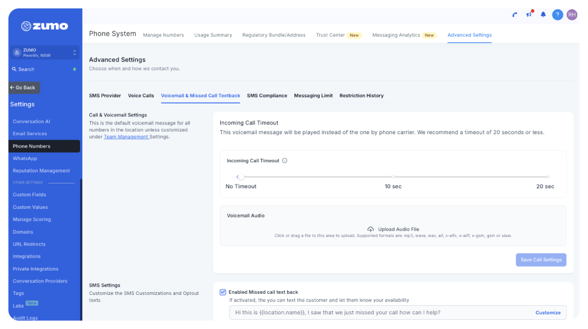Follow the Team Management link
This screenshot has height=329, width=588.
[126, 137]
